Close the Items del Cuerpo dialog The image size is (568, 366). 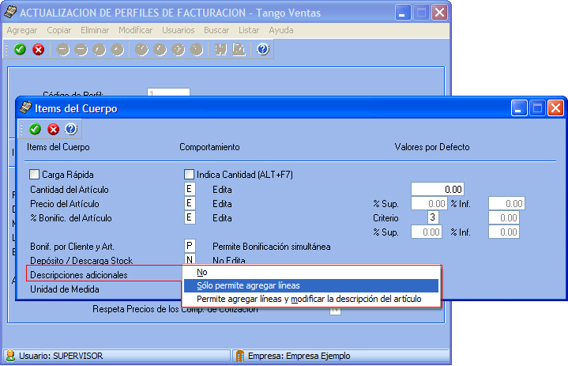(x=555, y=108)
